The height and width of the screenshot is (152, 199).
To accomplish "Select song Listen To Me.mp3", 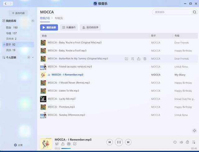I will point(119,91).
